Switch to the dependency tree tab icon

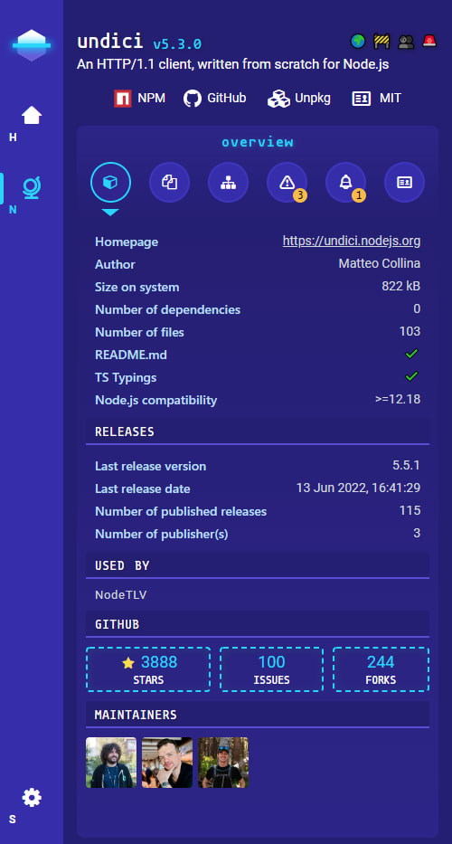coord(228,183)
